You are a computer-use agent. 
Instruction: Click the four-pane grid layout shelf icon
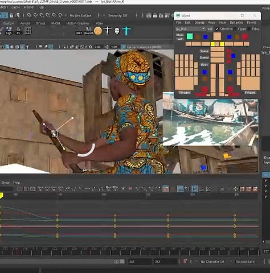tap(28, 31)
